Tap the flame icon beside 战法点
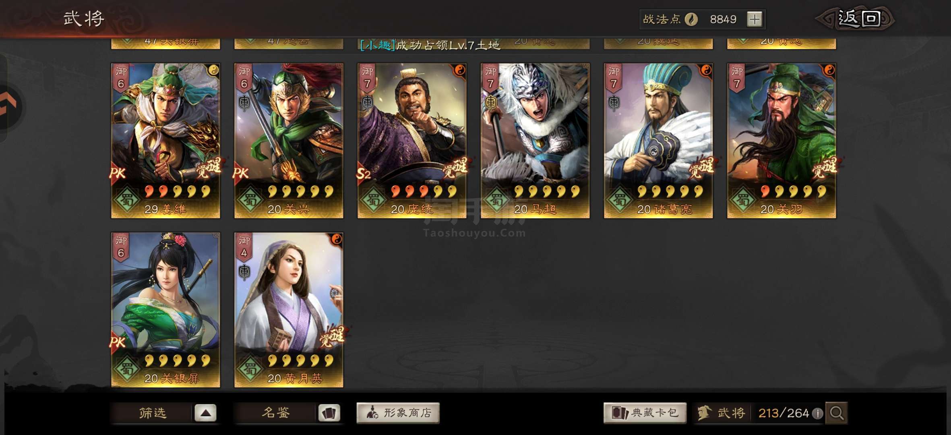This screenshot has height=435, width=951. tap(691, 19)
